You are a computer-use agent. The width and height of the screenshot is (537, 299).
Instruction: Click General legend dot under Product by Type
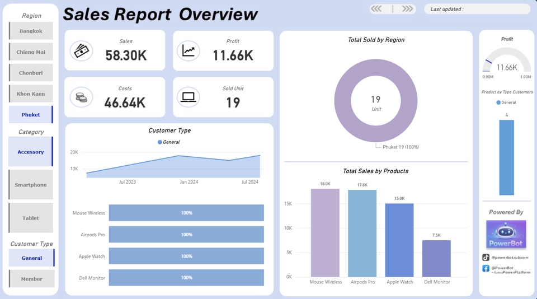[x=498, y=102]
